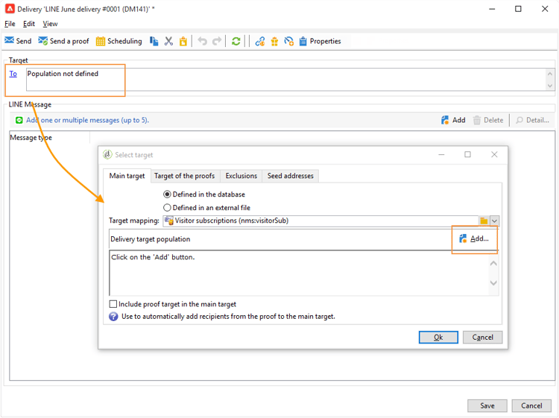Viewport: 559px width, 418px height.
Task: Click Cancel in Select target dialog
Action: [482, 337]
